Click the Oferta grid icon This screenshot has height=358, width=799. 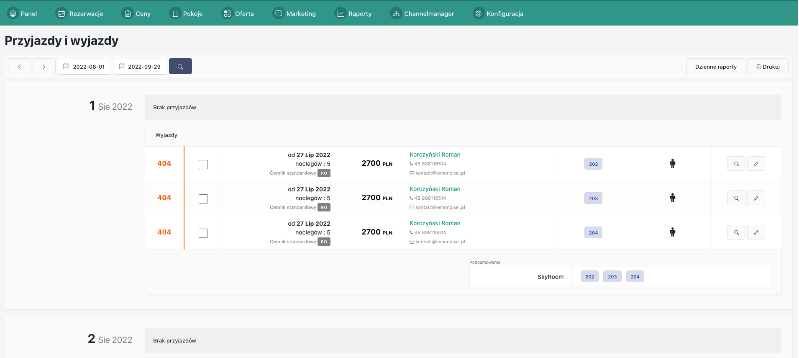(227, 13)
